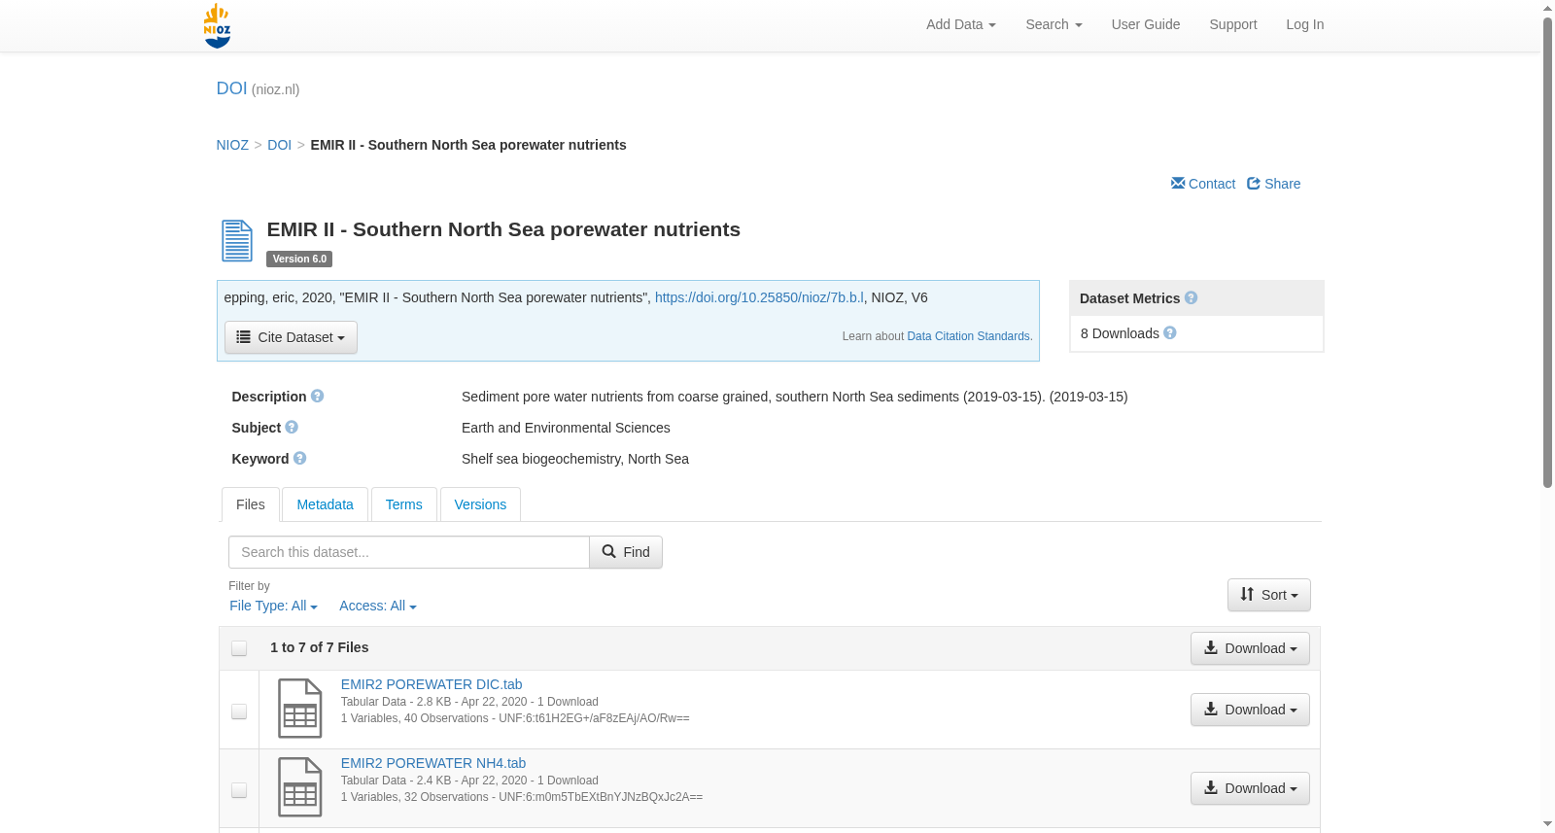Open the Access: All filter

point(378,606)
